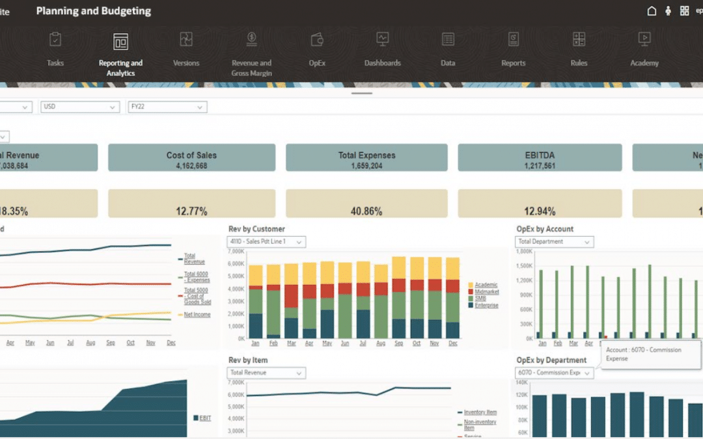The height and width of the screenshot is (439, 703).
Task: Expand the FY22 year dropdown
Action: tap(167, 107)
